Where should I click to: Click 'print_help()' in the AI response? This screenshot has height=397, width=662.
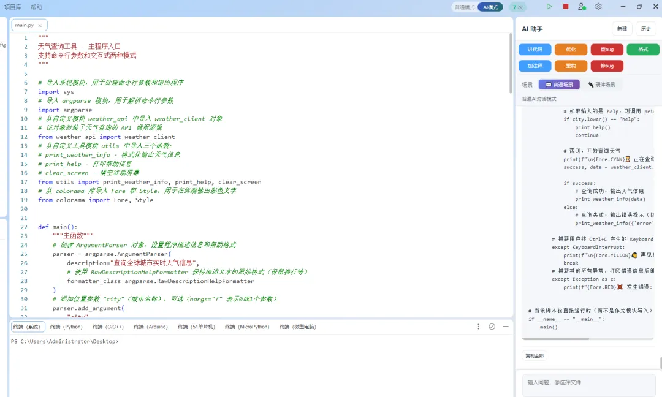tap(592, 127)
